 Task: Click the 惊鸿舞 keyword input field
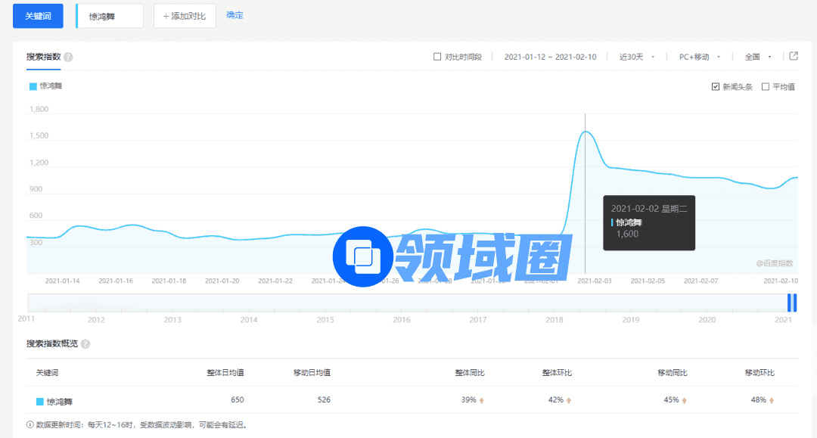(110, 16)
